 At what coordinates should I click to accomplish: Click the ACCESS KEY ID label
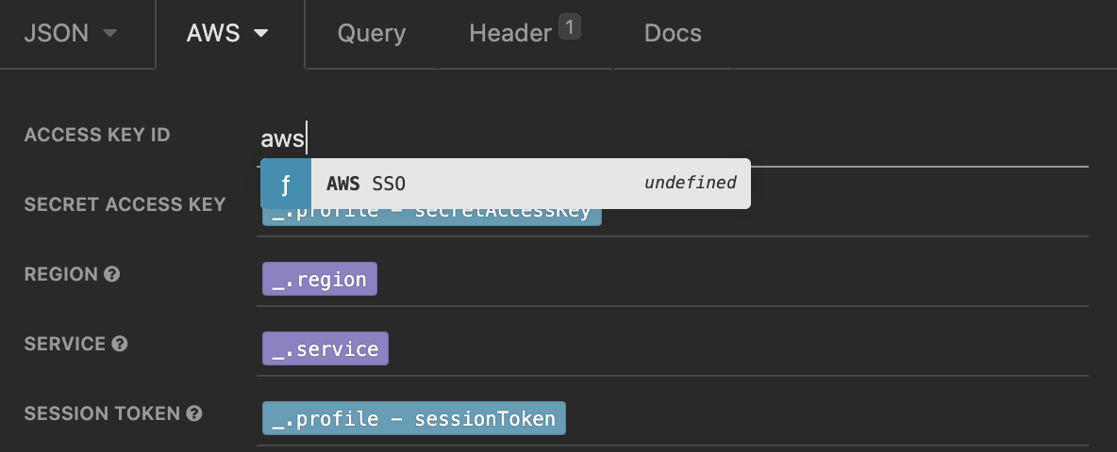click(97, 135)
